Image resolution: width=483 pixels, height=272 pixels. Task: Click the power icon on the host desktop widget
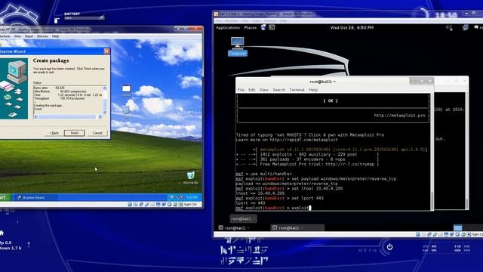[389, 247]
